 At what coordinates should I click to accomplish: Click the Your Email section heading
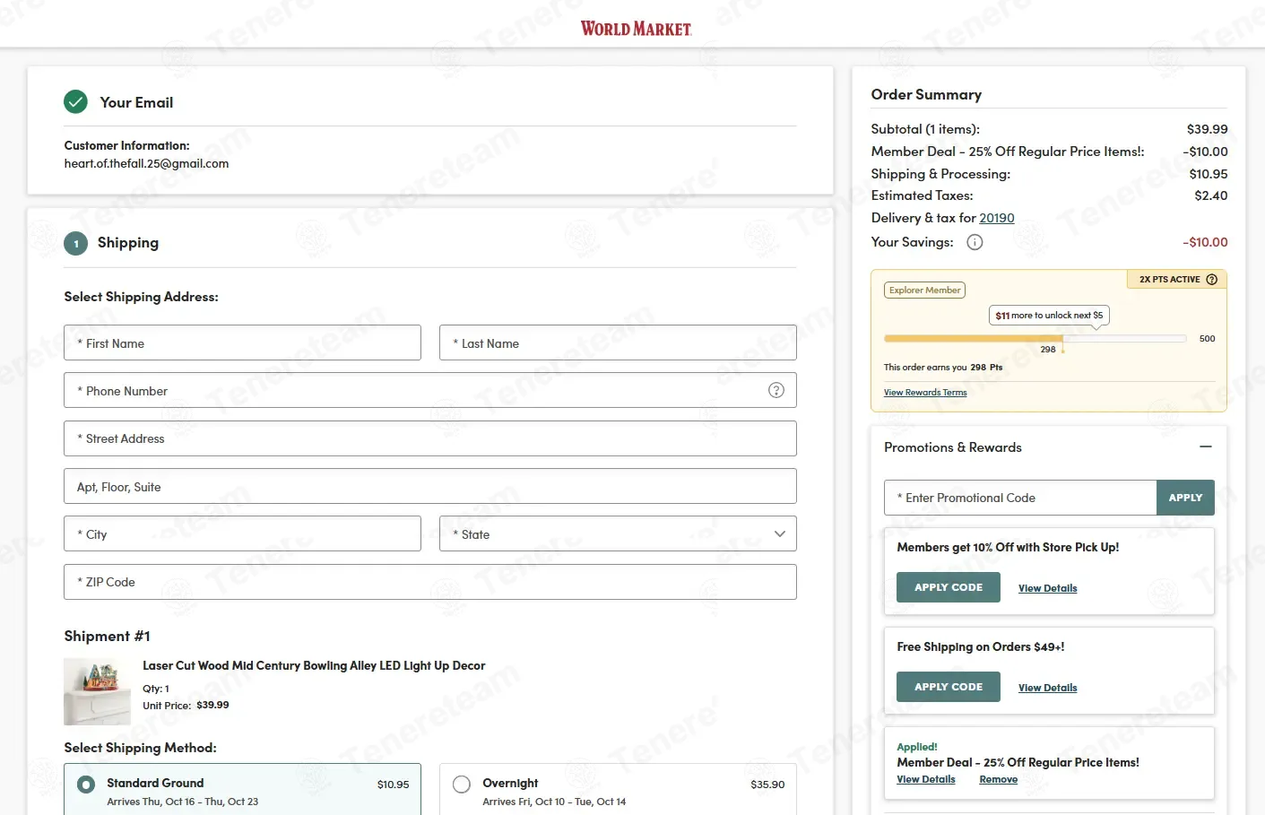tap(136, 102)
